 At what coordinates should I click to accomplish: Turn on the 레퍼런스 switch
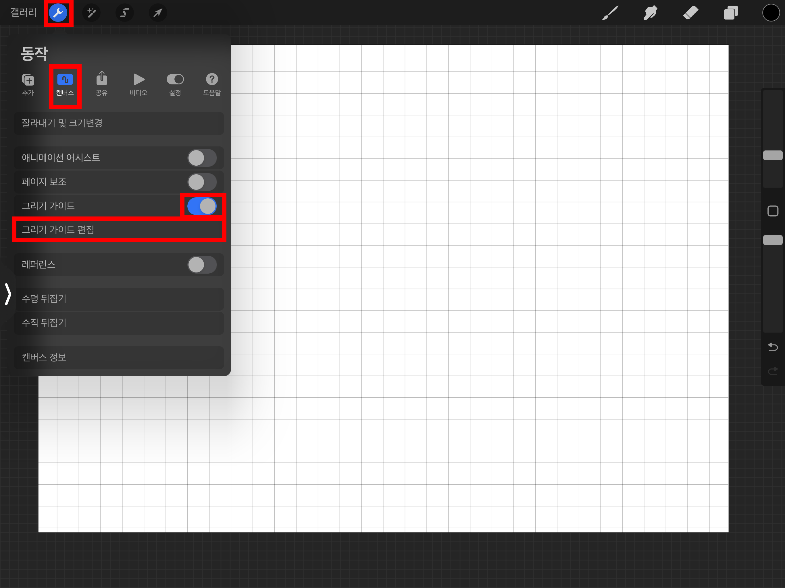pos(202,264)
